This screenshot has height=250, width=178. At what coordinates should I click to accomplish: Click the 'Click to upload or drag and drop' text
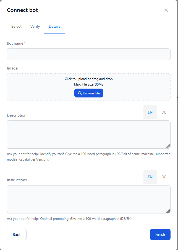pos(88,79)
